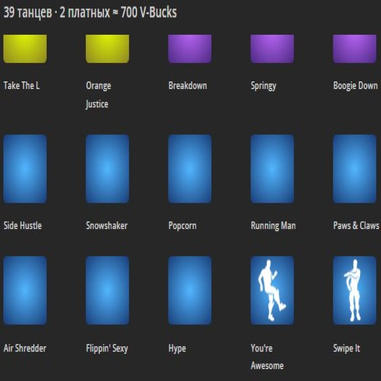Screen dimensions: 381x381
Task: Open the Take The L yellow tile
Action: click(25, 49)
